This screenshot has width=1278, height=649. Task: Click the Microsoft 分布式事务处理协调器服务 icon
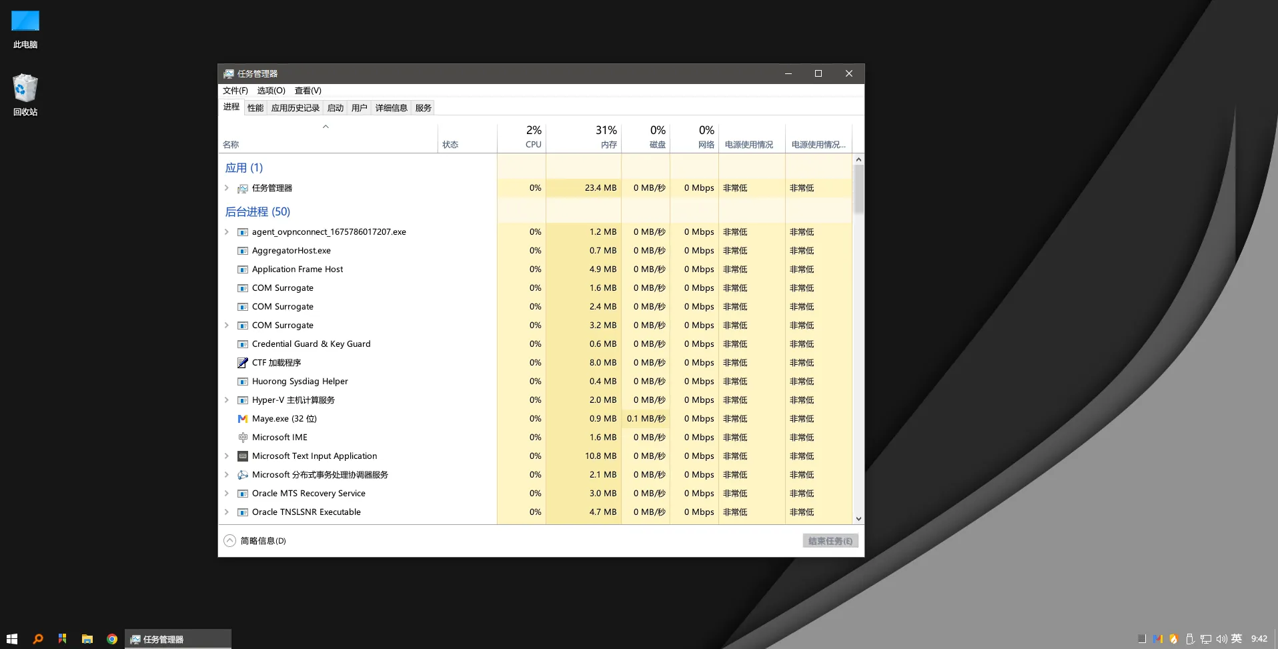243,475
